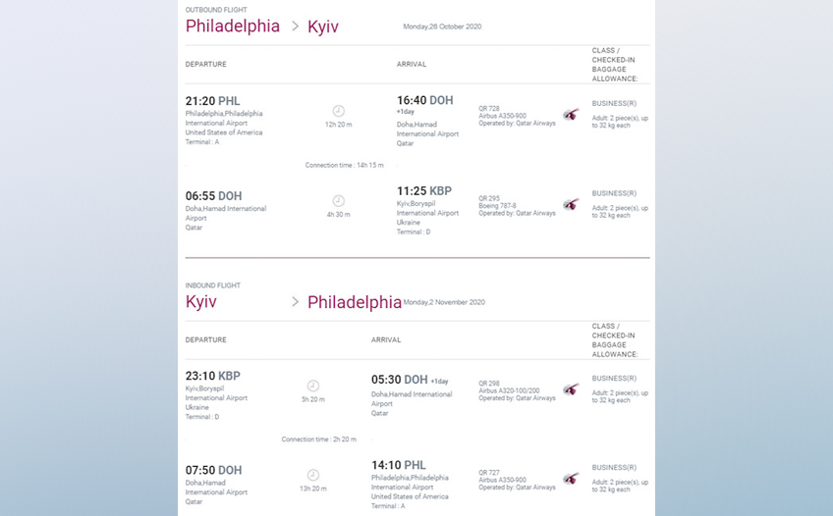Click the 23:10 KBP departure time
This screenshot has height=516, width=833.
tap(213, 376)
